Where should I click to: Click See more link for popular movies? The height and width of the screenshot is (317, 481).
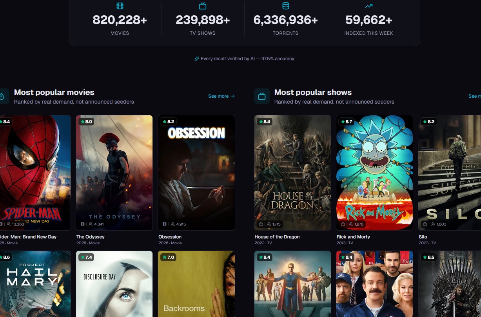click(221, 96)
